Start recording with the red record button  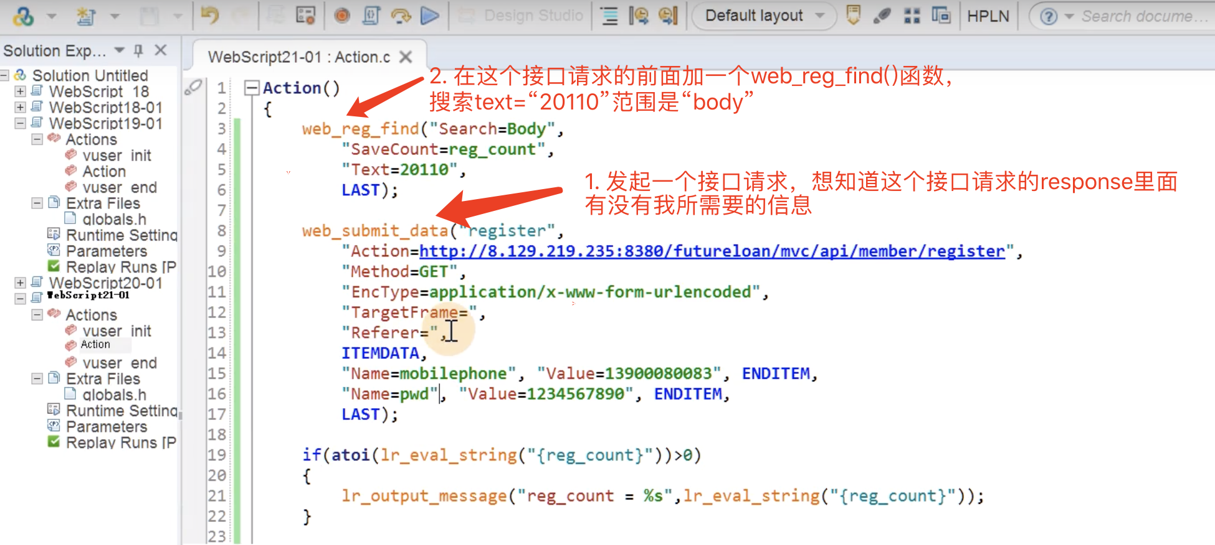[342, 16]
